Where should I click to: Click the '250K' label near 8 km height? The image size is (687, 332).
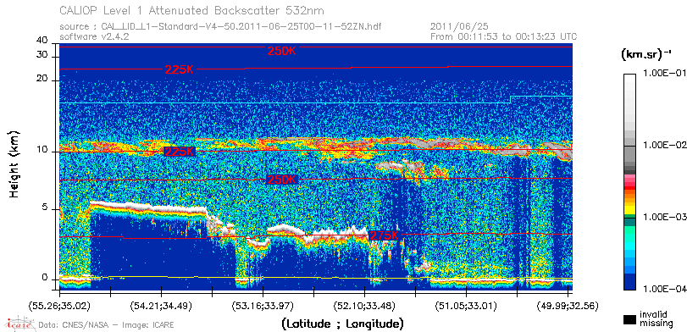(x=282, y=180)
